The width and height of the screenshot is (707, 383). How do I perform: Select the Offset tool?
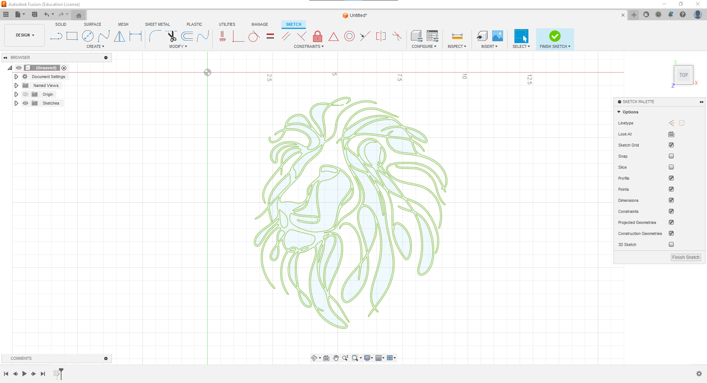coord(187,36)
